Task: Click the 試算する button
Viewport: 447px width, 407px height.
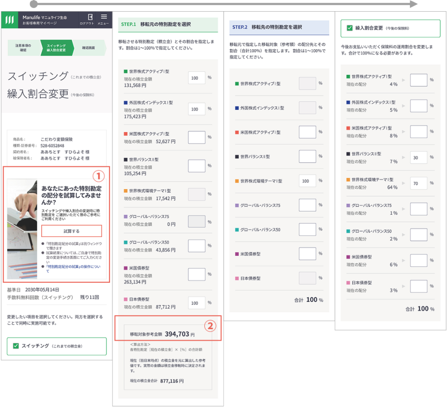Action: coord(72,231)
